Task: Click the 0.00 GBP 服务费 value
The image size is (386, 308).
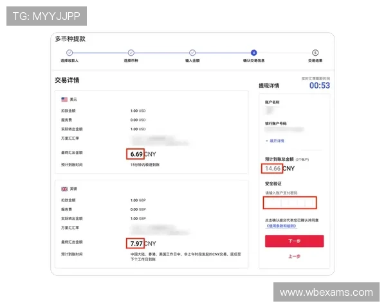Action: pos(138,209)
